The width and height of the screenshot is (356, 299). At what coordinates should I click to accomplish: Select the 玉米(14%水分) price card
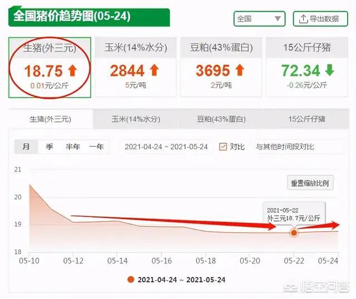click(x=136, y=67)
